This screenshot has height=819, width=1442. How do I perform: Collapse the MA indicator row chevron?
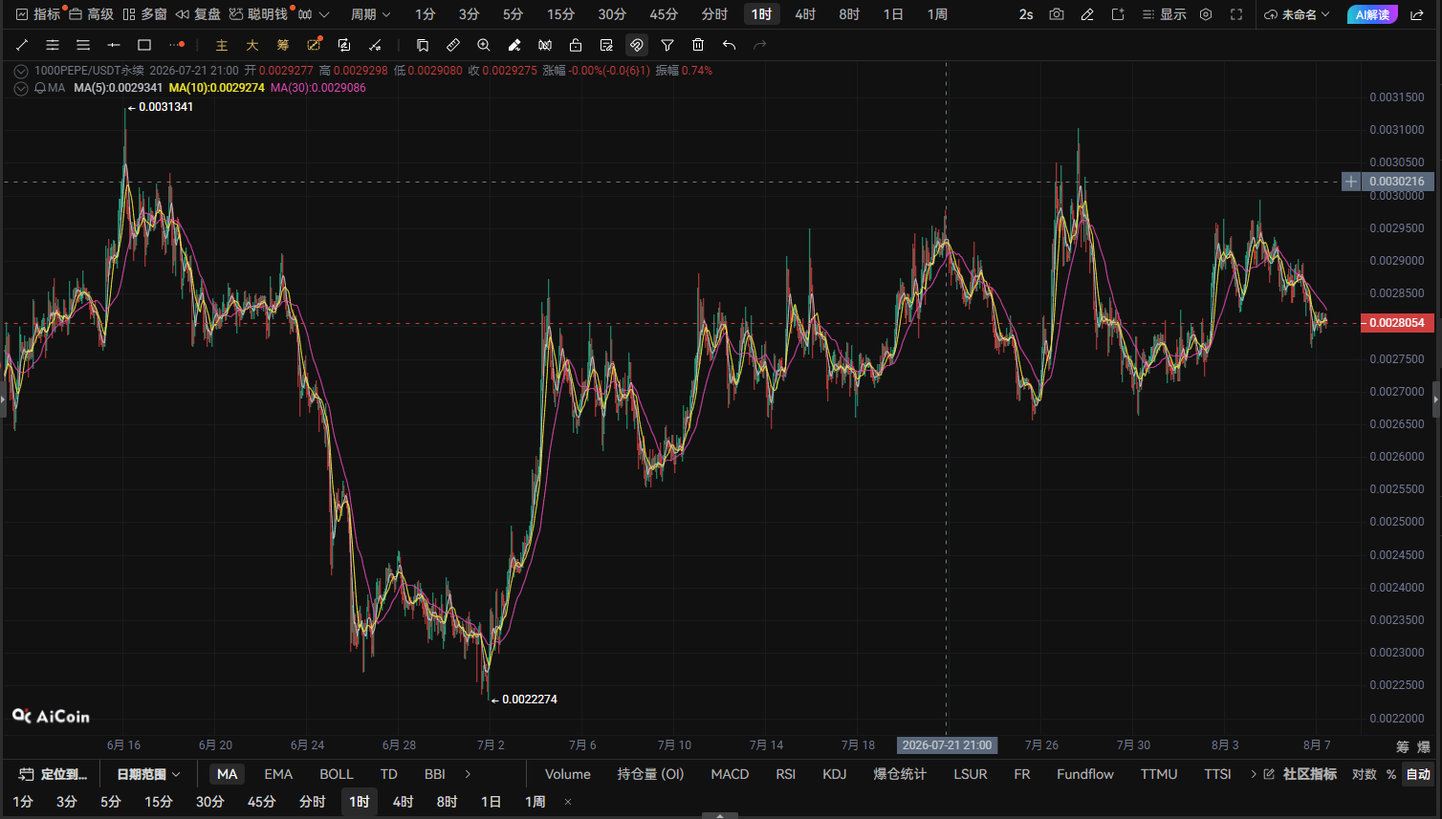[21, 88]
